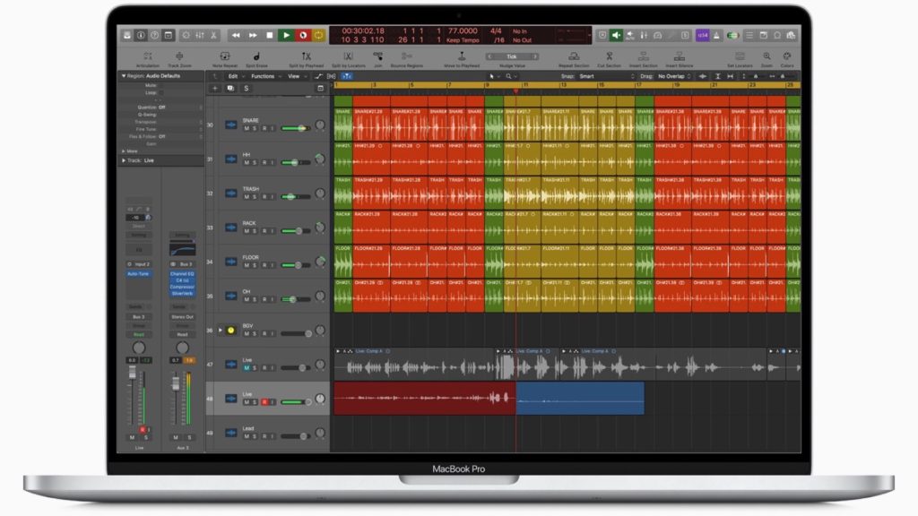This screenshot has width=918, height=516.
Task: Open Quick Help question mark button
Action: (154, 35)
